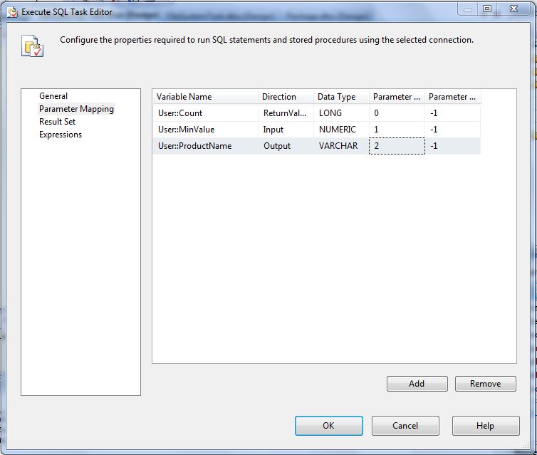Open the General page

[x=53, y=96]
